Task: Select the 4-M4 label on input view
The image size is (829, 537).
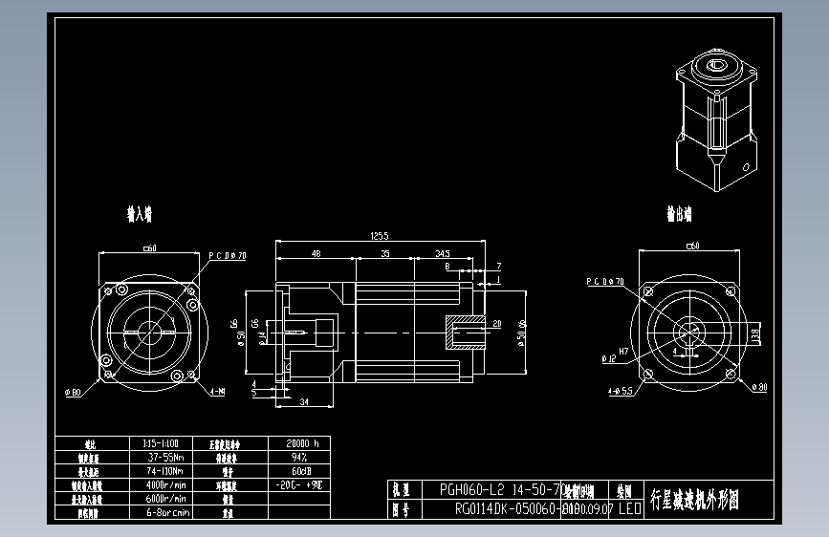Action: 217,392
